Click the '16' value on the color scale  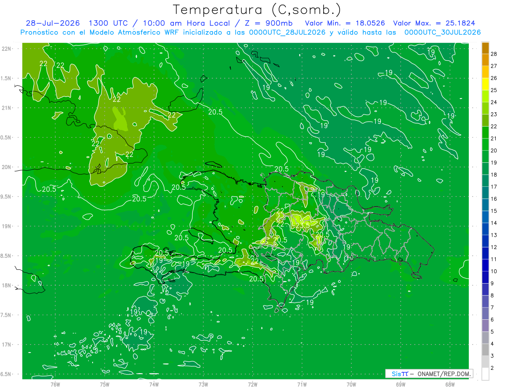tap(494, 199)
